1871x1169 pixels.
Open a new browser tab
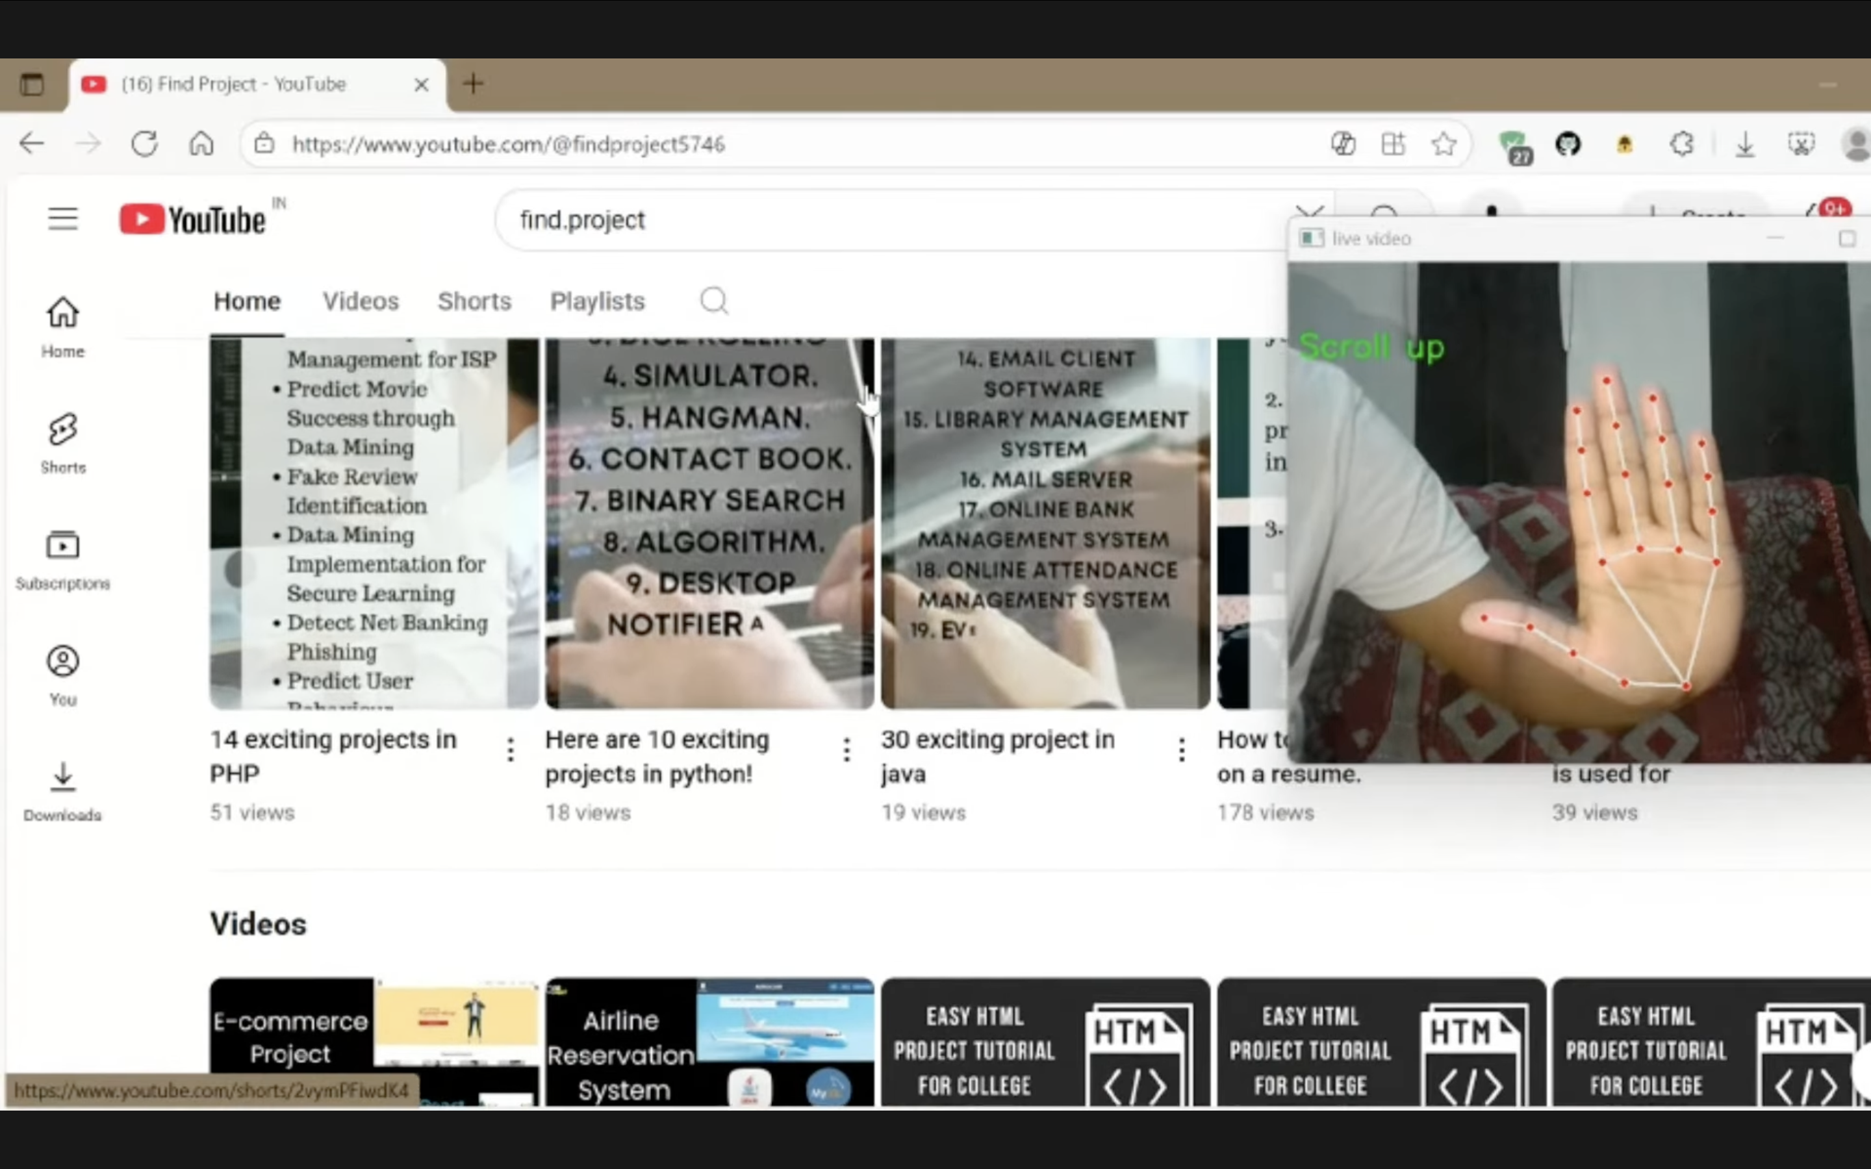pyautogui.click(x=473, y=84)
